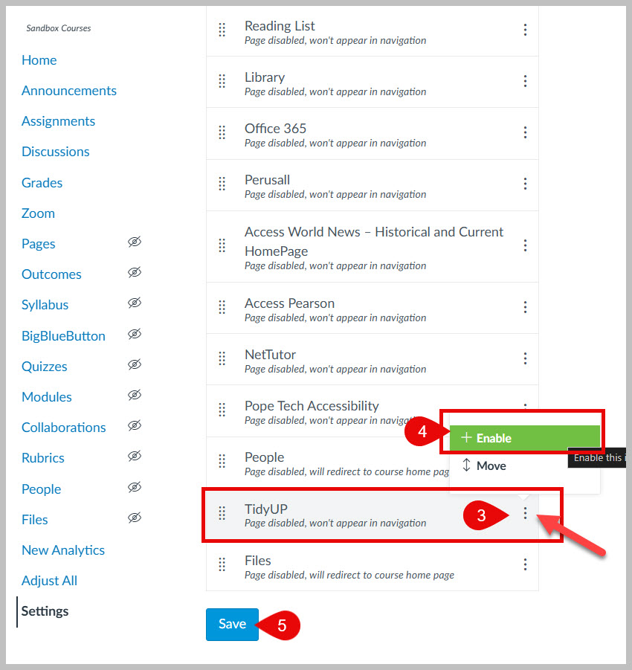Click drag handle for Perusall row
This screenshot has width=632, height=670.
(222, 184)
